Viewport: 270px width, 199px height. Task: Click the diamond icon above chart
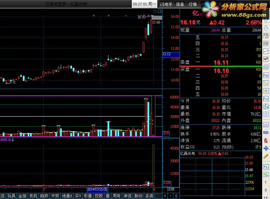pyautogui.click(x=155, y=12)
